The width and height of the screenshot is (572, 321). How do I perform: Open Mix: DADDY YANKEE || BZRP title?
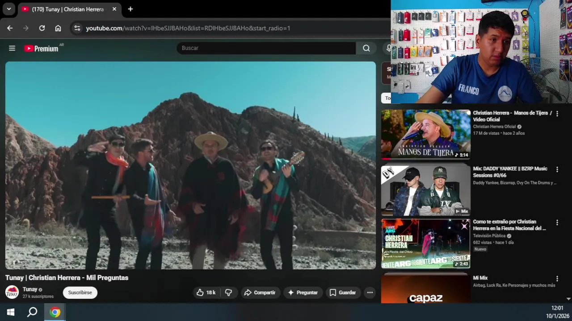[x=510, y=172]
